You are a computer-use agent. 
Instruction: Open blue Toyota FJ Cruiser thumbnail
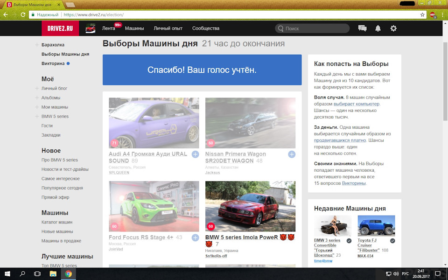(x=376, y=226)
